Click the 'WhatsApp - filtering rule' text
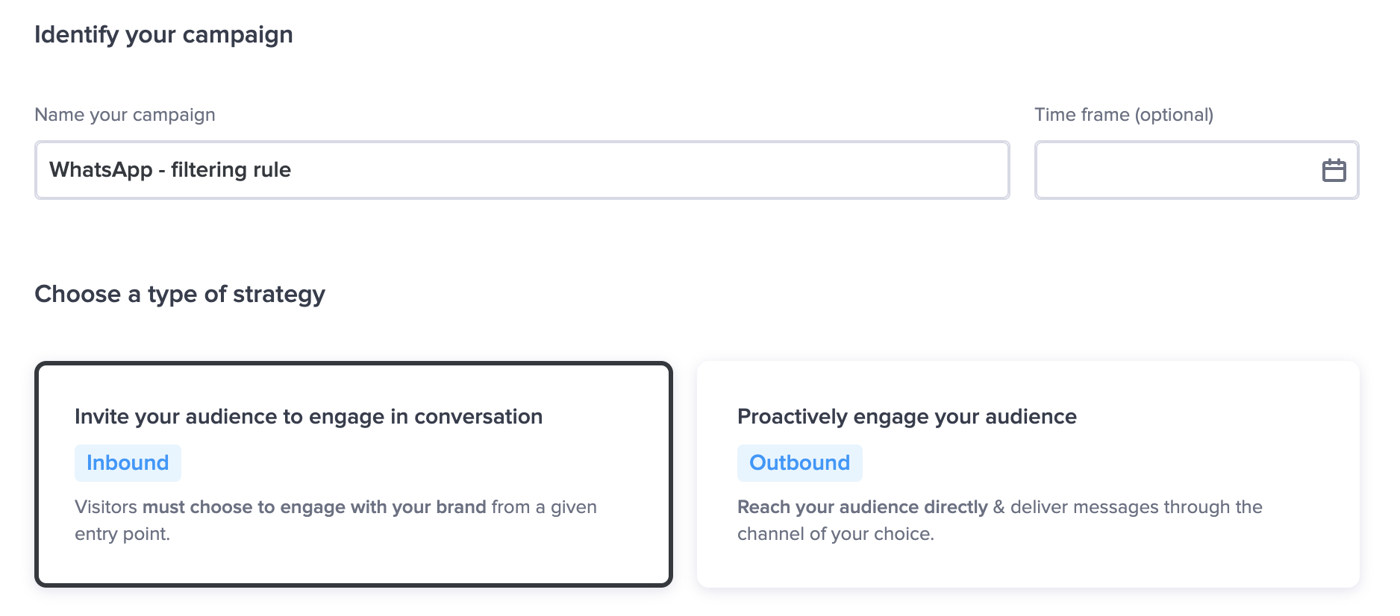Screen dimensions: 1400x616 pyautogui.click(x=170, y=170)
